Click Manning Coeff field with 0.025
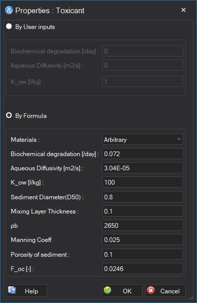 [x=142, y=239]
